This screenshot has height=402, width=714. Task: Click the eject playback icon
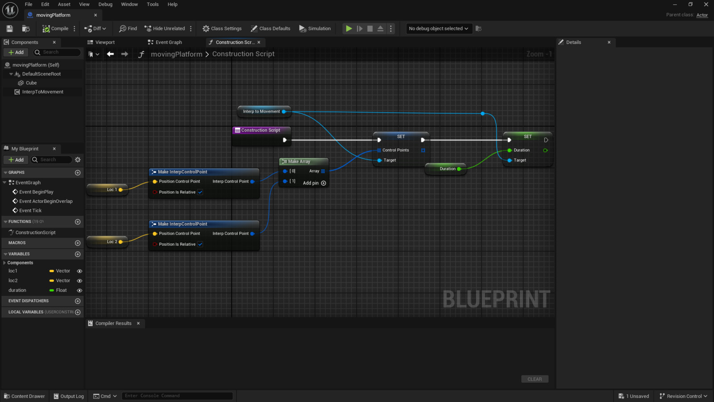381,29
